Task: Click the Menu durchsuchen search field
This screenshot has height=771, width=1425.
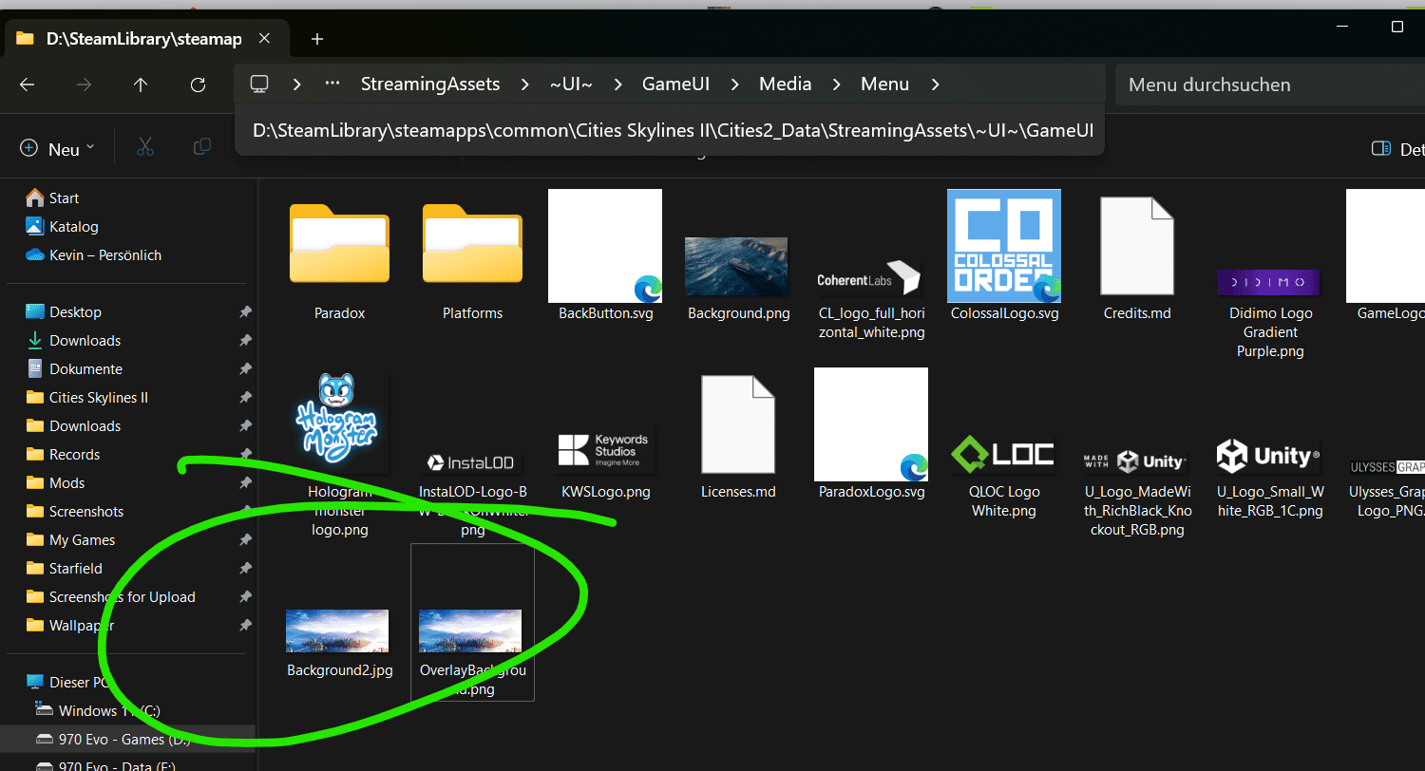Action: pos(1270,85)
